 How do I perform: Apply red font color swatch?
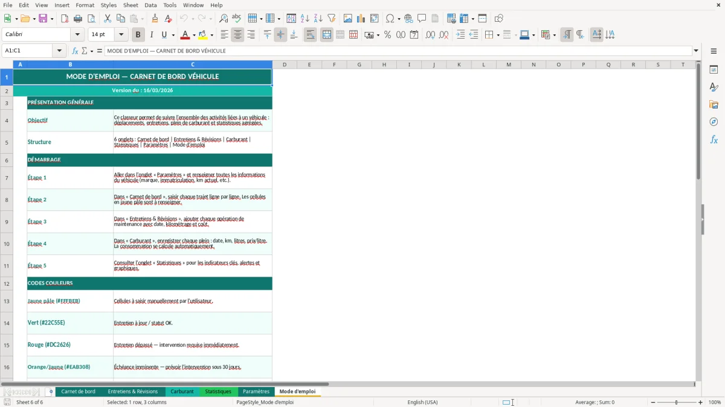185,35
